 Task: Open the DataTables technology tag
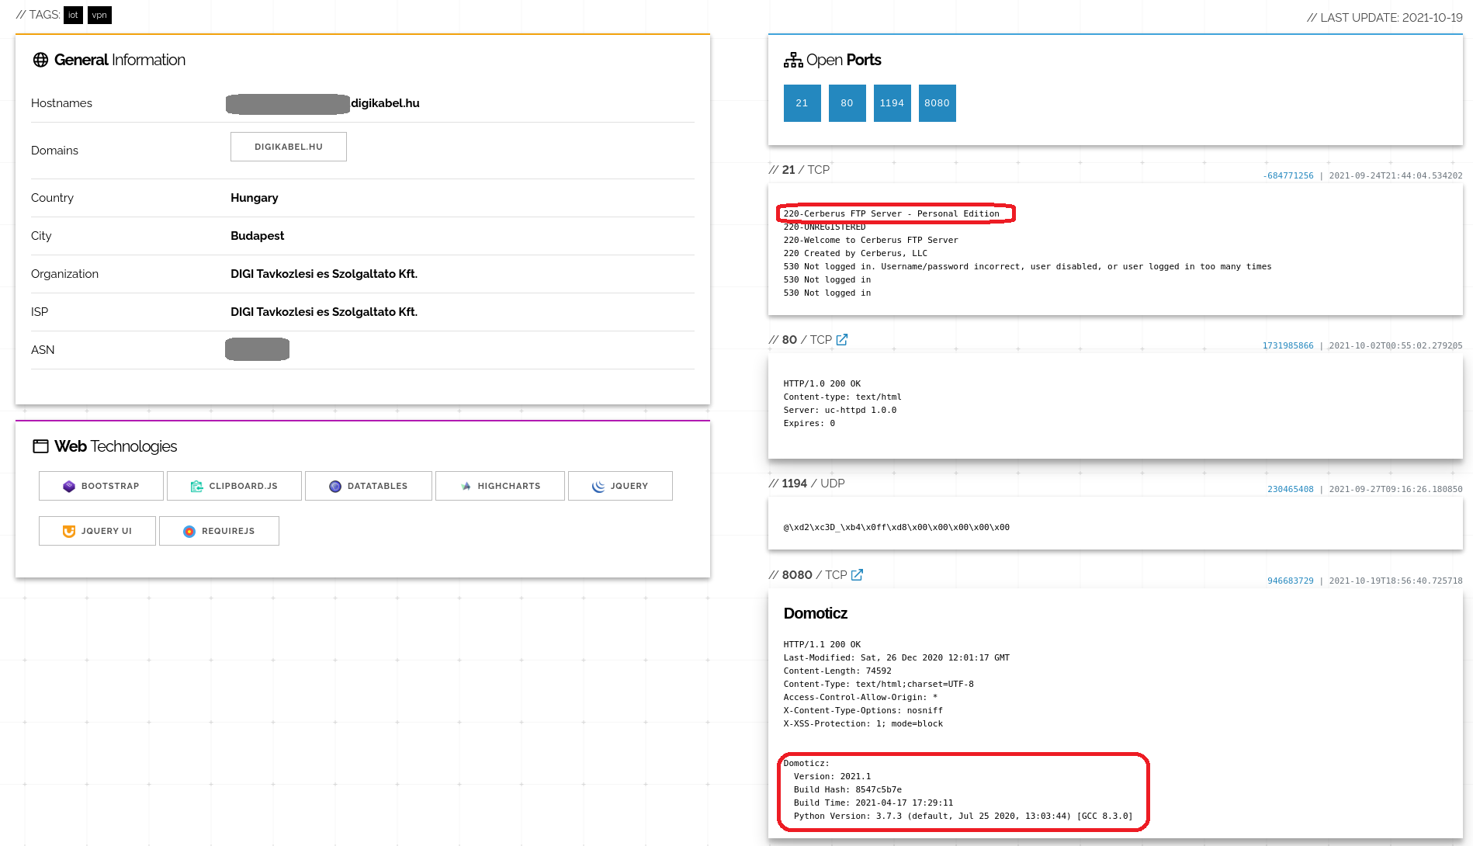point(368,486)
